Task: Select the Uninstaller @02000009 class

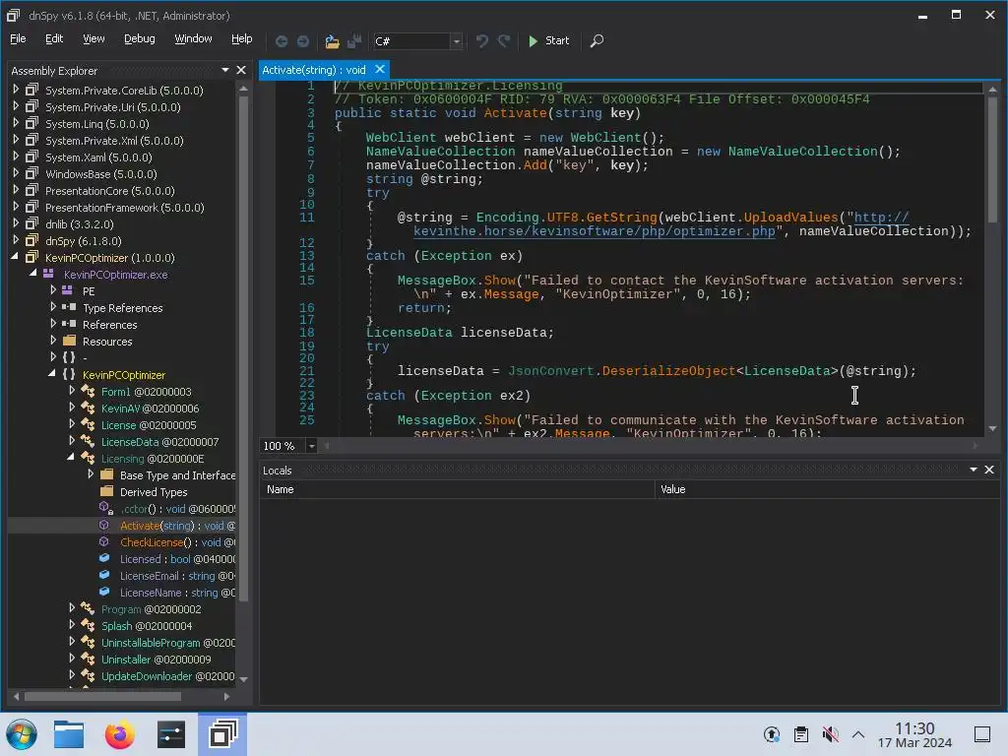Action: pyautogui.click(x=157, y=659)
